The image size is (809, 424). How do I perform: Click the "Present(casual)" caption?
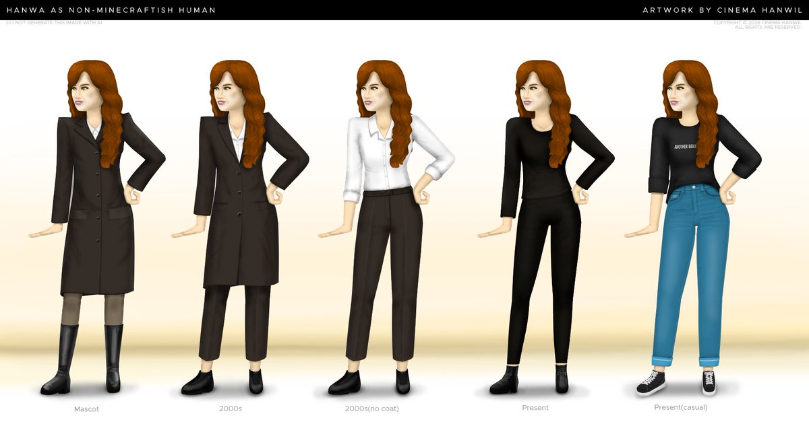click(x=681, y=407)
